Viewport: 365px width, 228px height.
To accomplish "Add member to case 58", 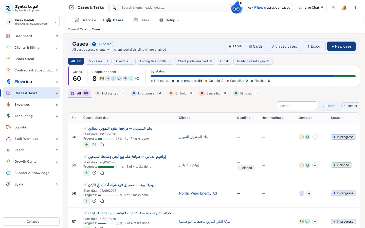I will point(309,193).
